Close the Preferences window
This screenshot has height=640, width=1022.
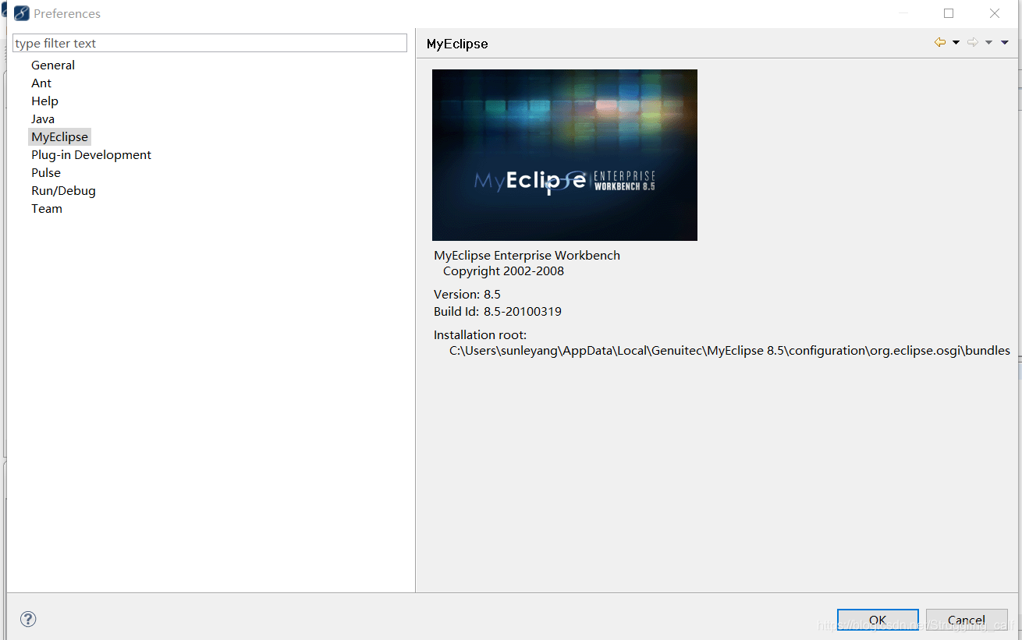coord(995,13)
